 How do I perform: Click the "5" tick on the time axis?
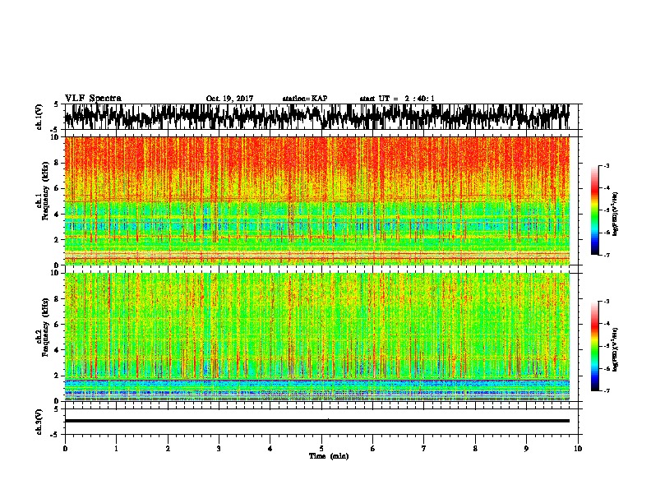[x=321, y=448]
